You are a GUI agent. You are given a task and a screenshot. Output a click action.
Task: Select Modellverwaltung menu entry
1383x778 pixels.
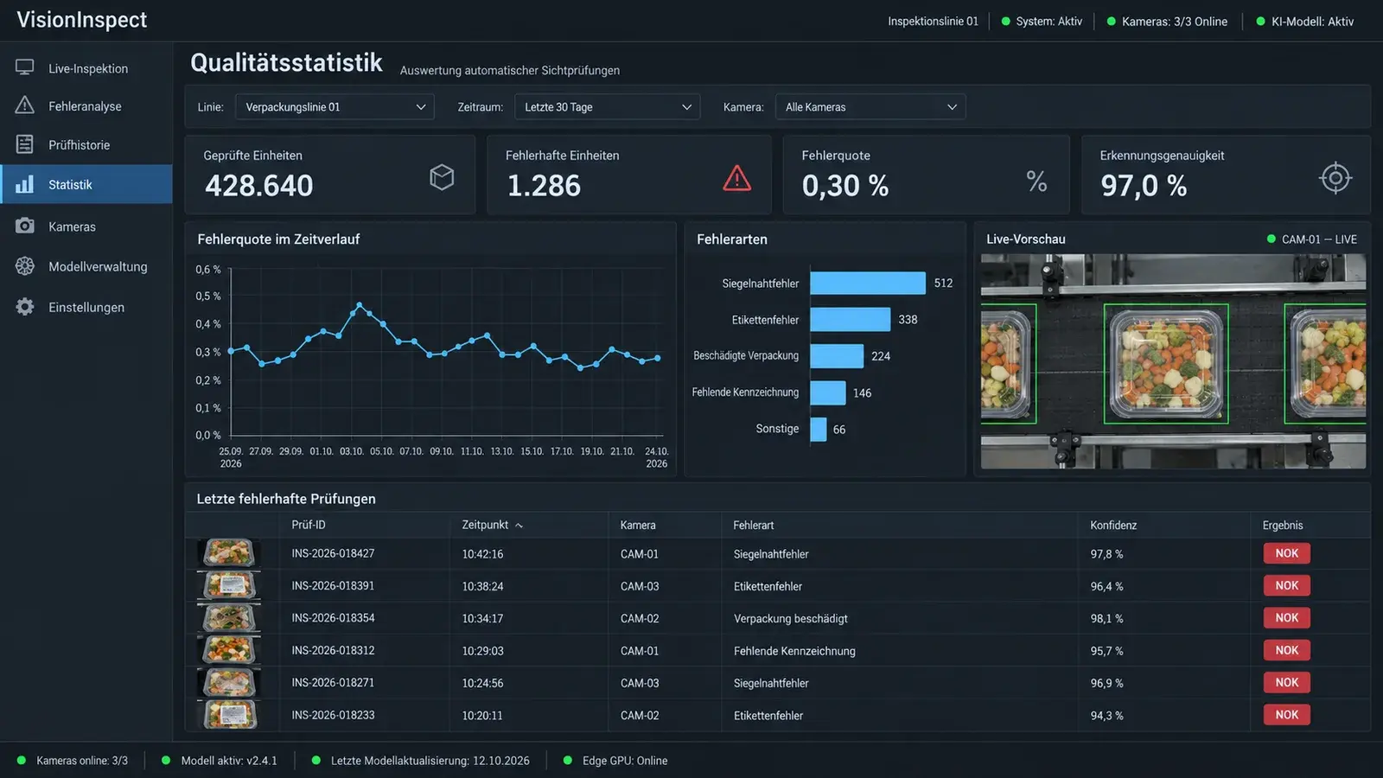[86, 267]
